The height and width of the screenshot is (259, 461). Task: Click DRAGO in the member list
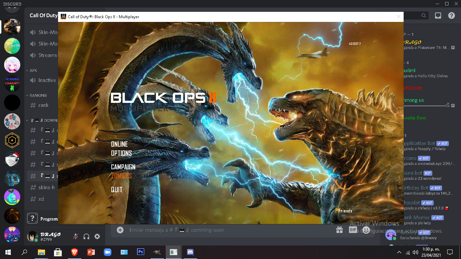tap(412, 42)
